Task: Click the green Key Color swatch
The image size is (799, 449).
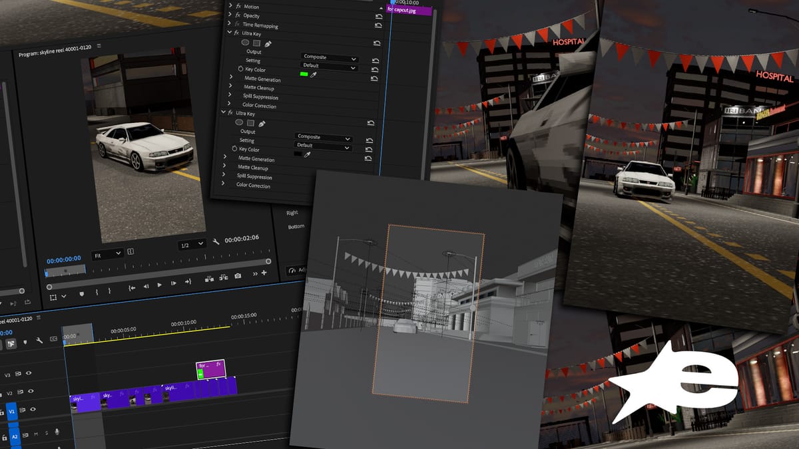Action: 304,74
